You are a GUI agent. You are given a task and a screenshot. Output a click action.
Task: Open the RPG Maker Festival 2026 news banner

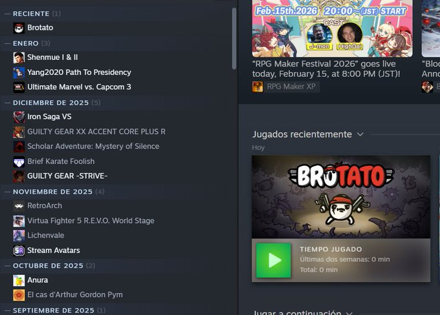(332, 28)
